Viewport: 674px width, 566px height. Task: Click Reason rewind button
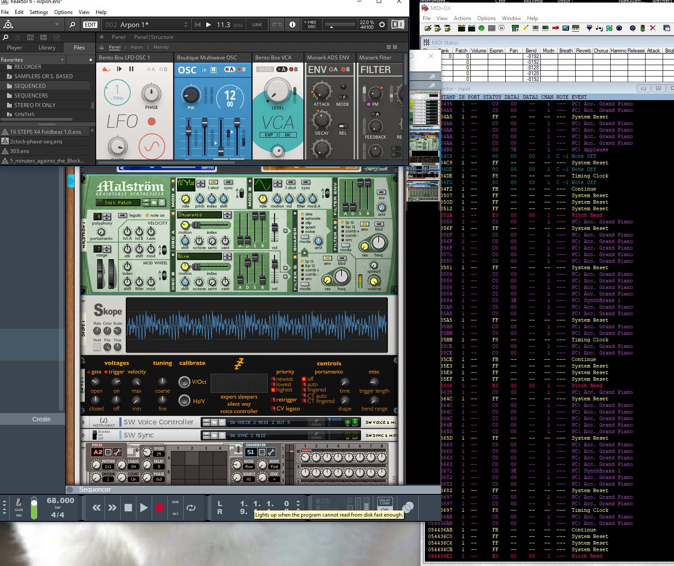tap(97, 507)
